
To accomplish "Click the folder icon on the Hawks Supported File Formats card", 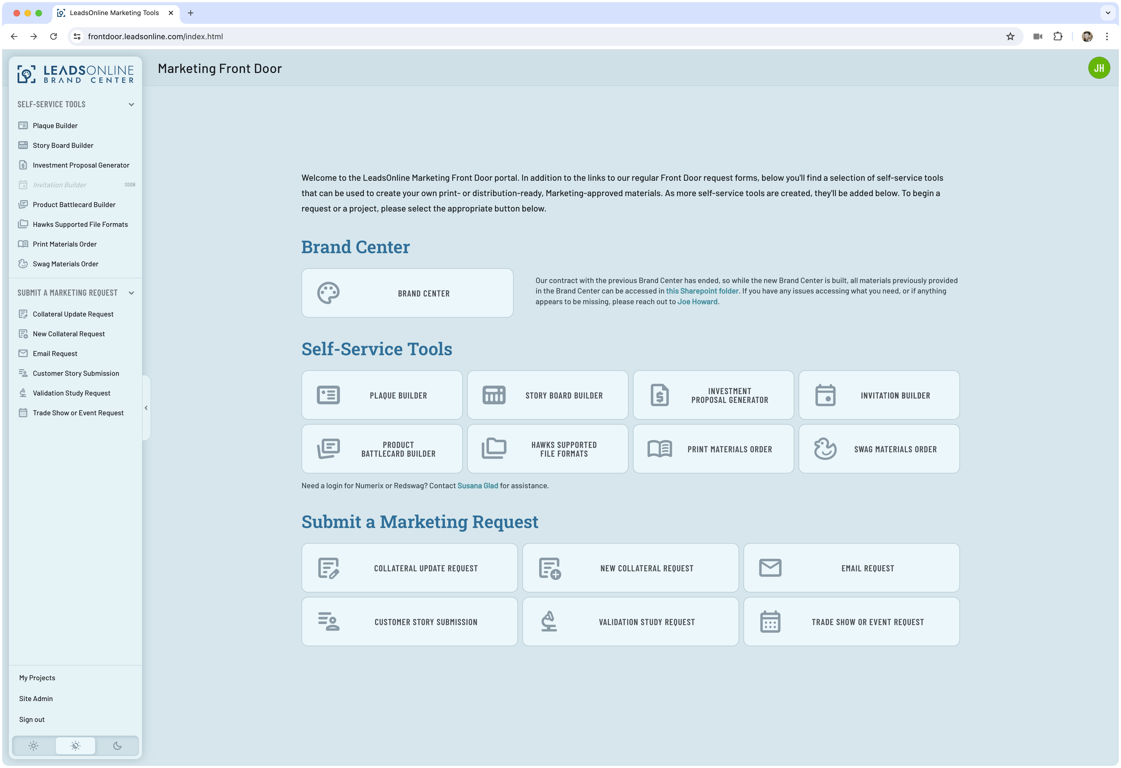I will 494,449.
